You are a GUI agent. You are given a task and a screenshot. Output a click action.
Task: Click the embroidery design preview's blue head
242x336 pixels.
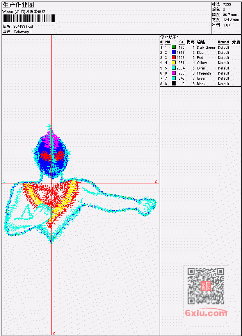click(x=52, y=155)
